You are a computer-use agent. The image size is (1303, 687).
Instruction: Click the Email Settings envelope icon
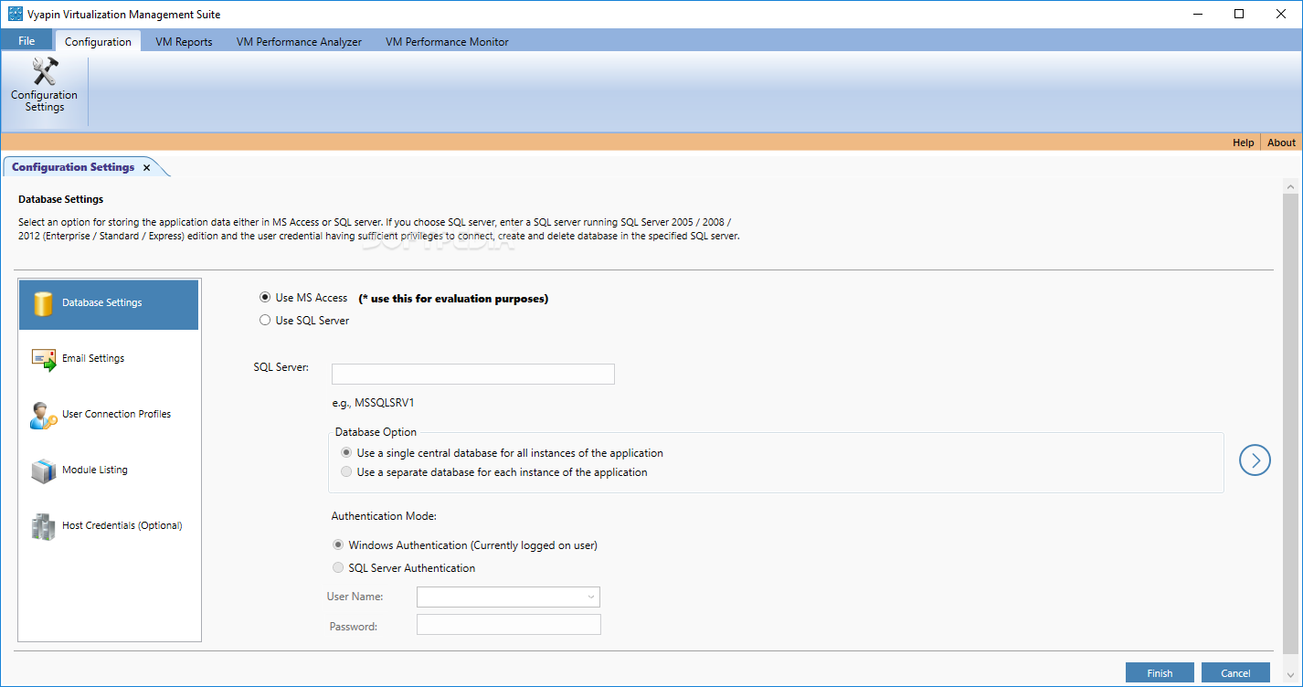44,359
